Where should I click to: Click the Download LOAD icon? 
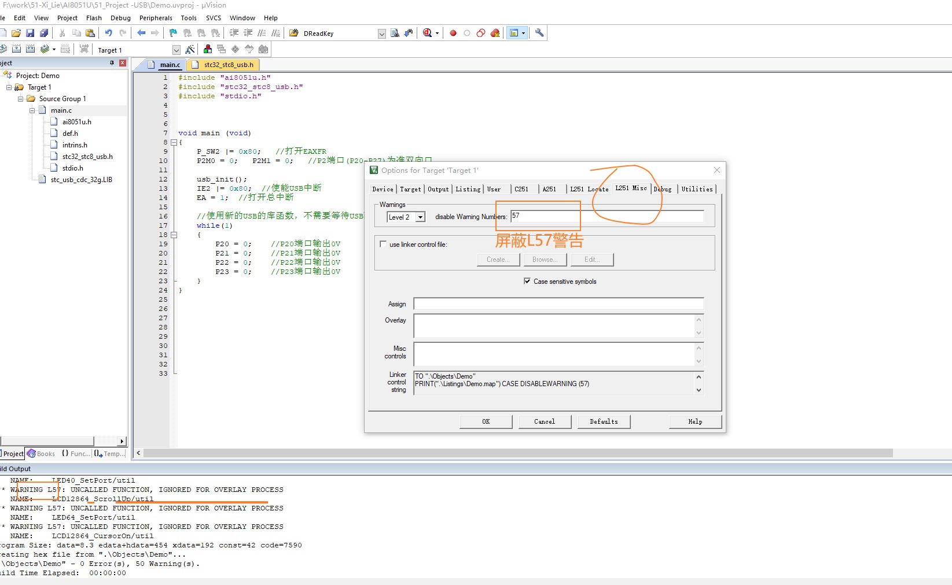(x=84, y=49)
